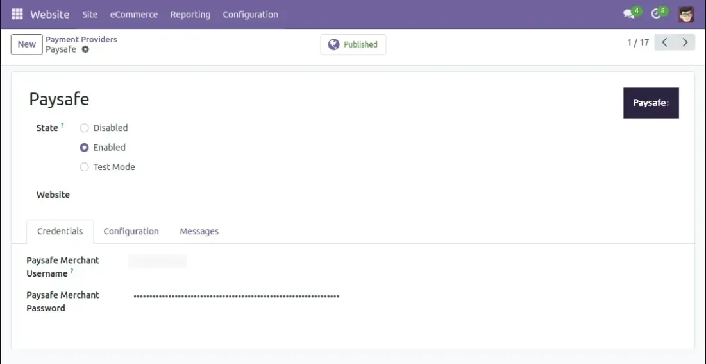Open Payment Providers breadcrumb link
The height and width of the screenshot is (364, 706).
coord(81,39)
